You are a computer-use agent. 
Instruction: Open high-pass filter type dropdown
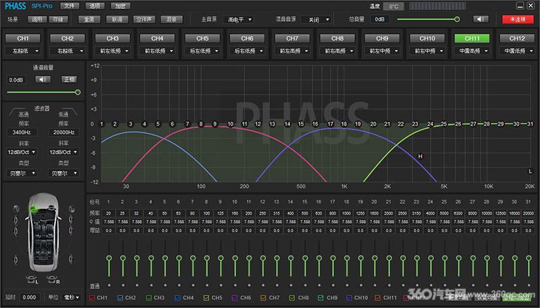pos(22,173)
